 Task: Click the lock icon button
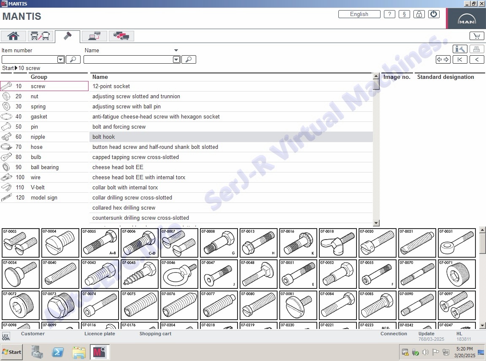[x=419, y=14]
